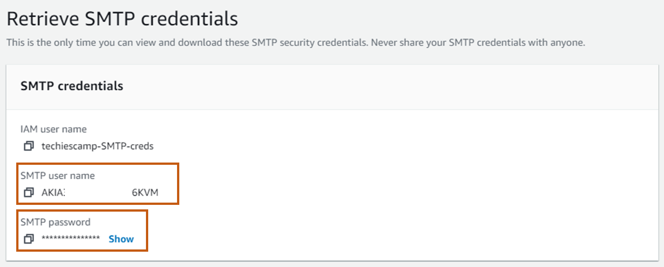This screenshot has width=664, height=267.
Task: Reveal the asterisk-masked password
Action: (x=121, y=239)
